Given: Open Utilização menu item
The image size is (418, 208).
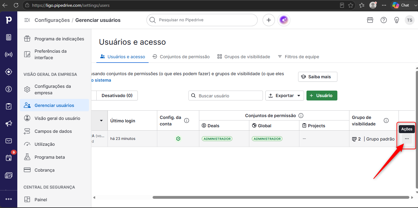Looking at the screenshot, I should pos(54,144).
